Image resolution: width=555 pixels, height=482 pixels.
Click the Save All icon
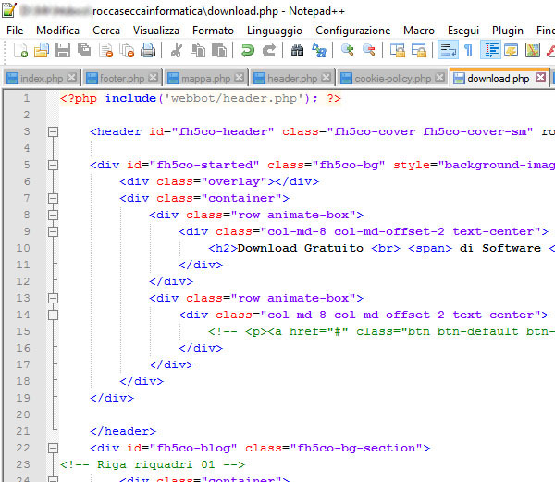84,50
